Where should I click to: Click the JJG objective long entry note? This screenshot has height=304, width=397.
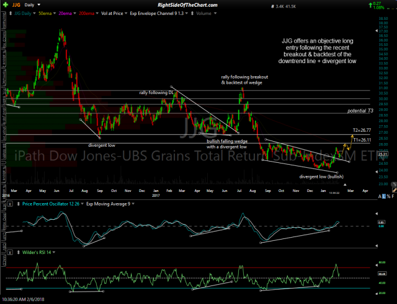(317, 51)
